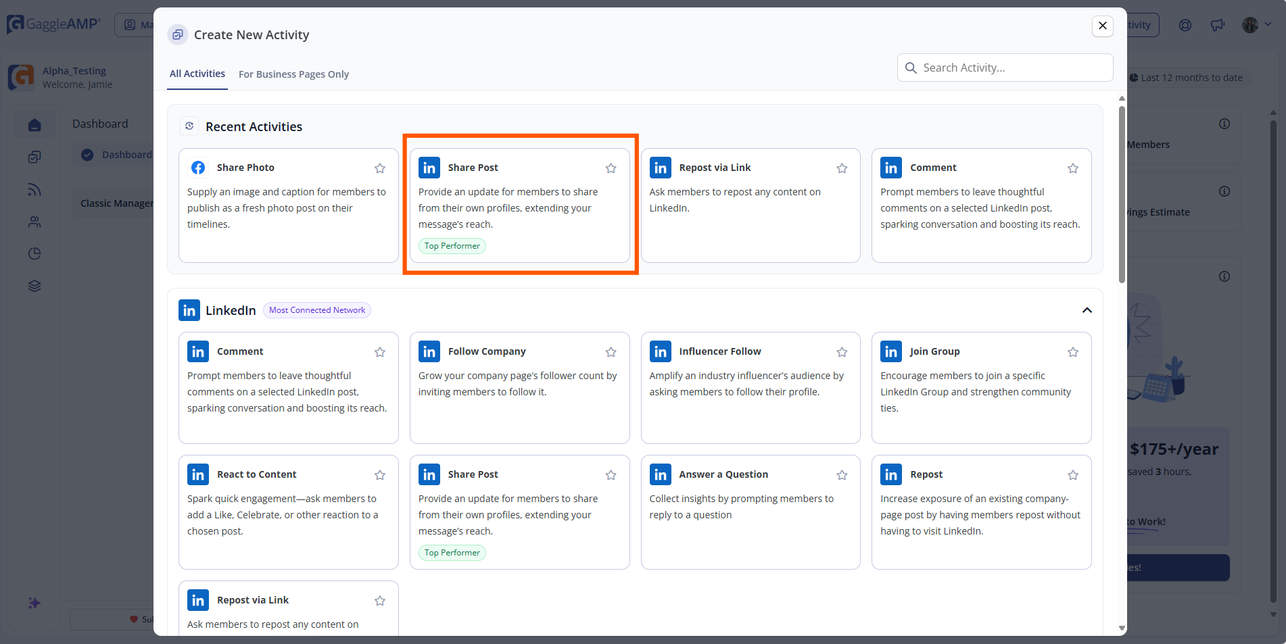Open the Dashboard home icon in sidebar
Image resolution: width=1286 pixels, height=644 pixels.
coord(34,124)
